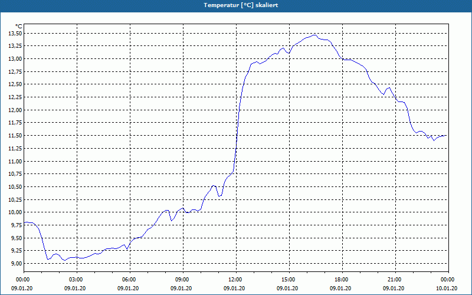Select the 13,25 y-axis label
Screen dimensions: 472x295
point(15,46)
